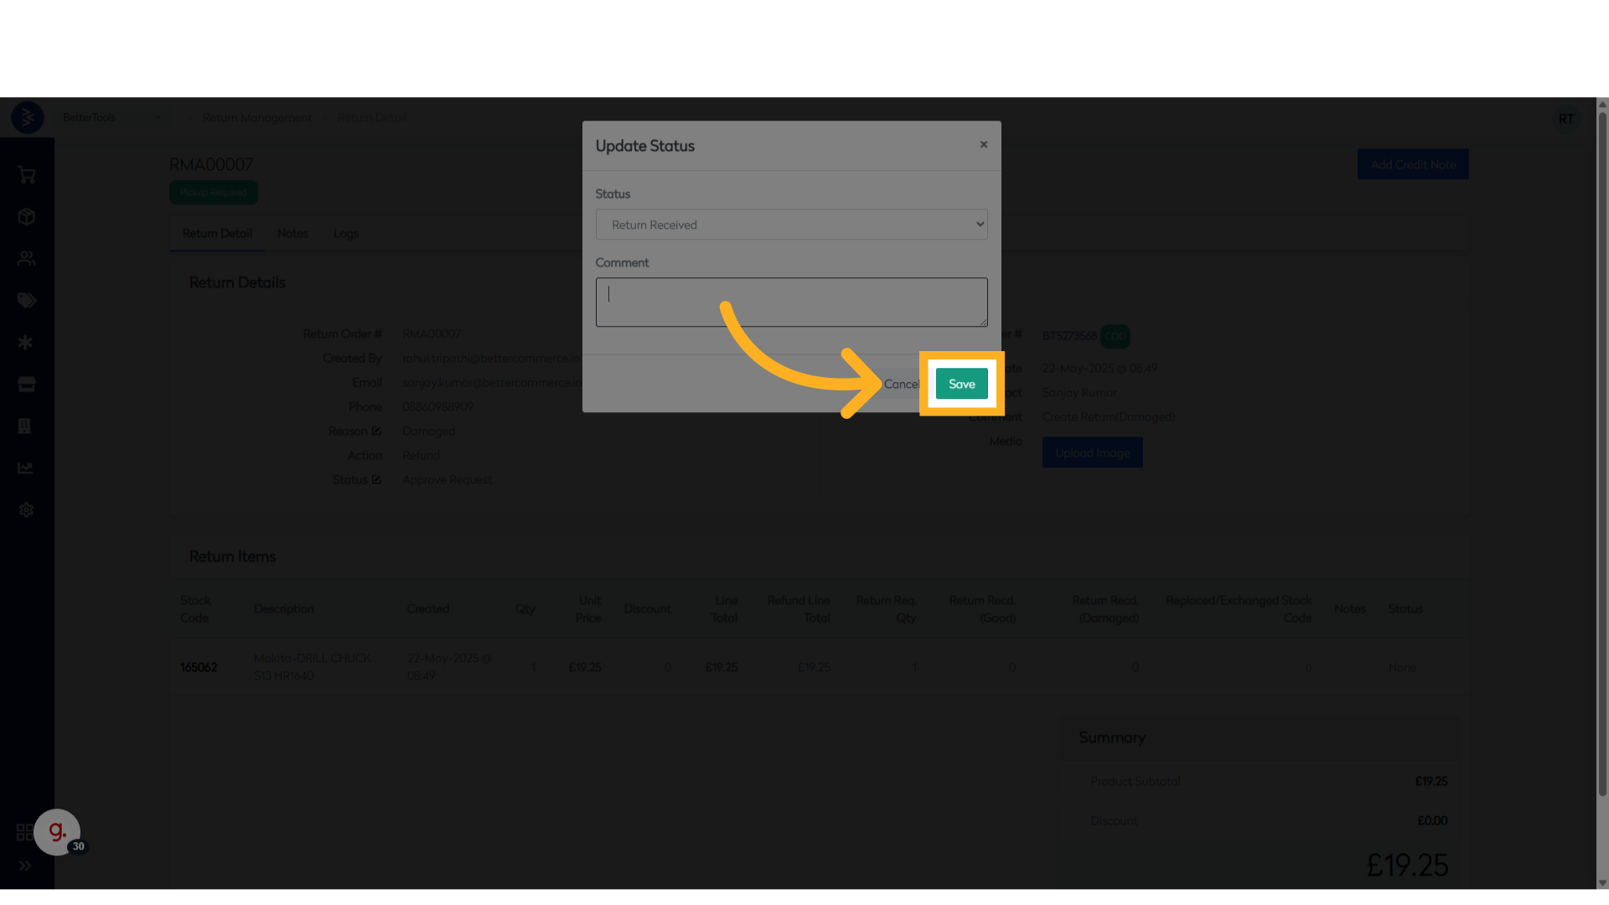Open the store sidebar icon
The width and height of the screenshot is (1609, 905).
tap(27, 385)
